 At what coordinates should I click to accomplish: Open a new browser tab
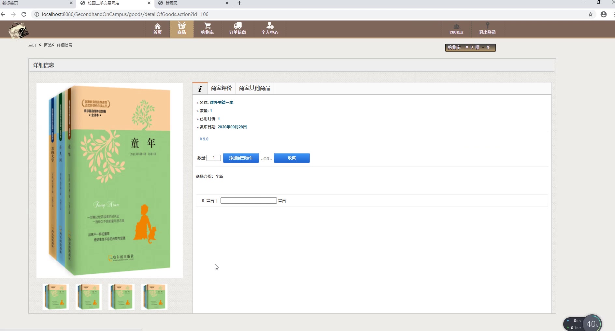tap(239, 3)
